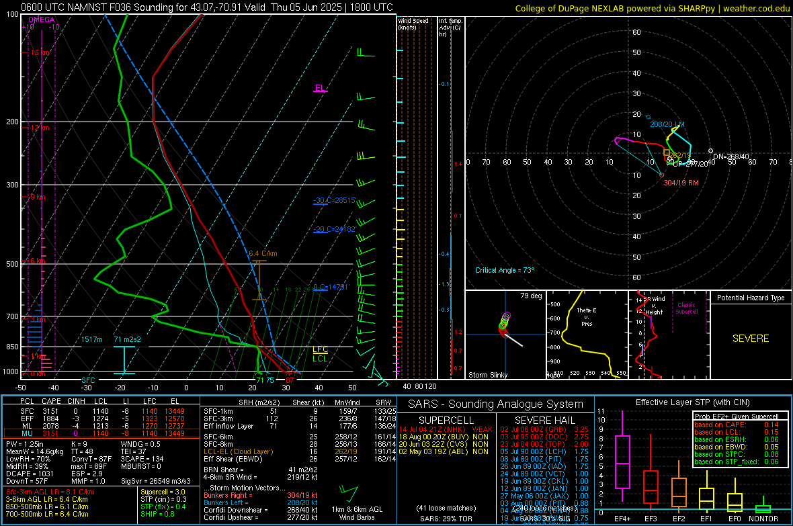Click the Potential Hazard Type header
Viewport: 793px width, 526px height.
point(751,298)
